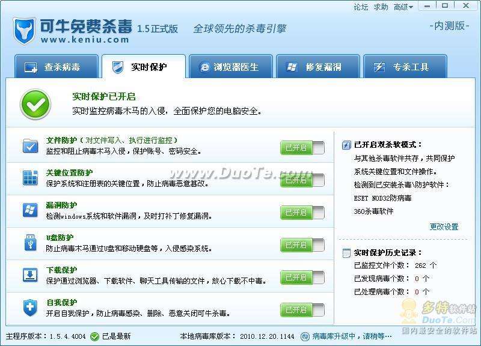Click the 本地病毒库版本 2010.12.20.1144 text
This screenshot has width=481, height=346.
point(237,336)
